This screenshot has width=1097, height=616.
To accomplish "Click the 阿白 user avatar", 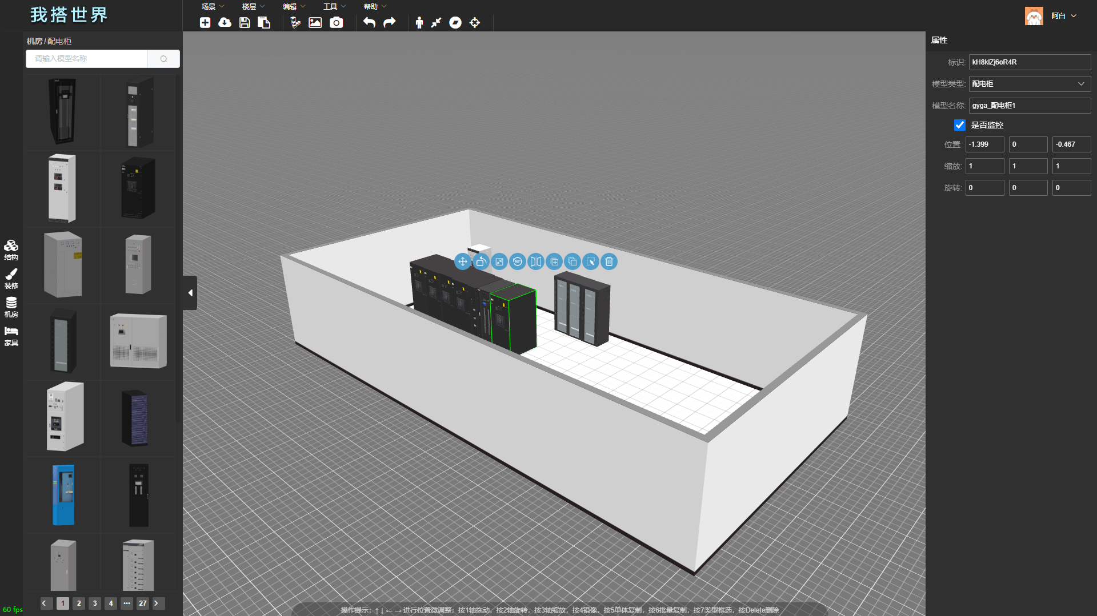I will coord(1034,16).
